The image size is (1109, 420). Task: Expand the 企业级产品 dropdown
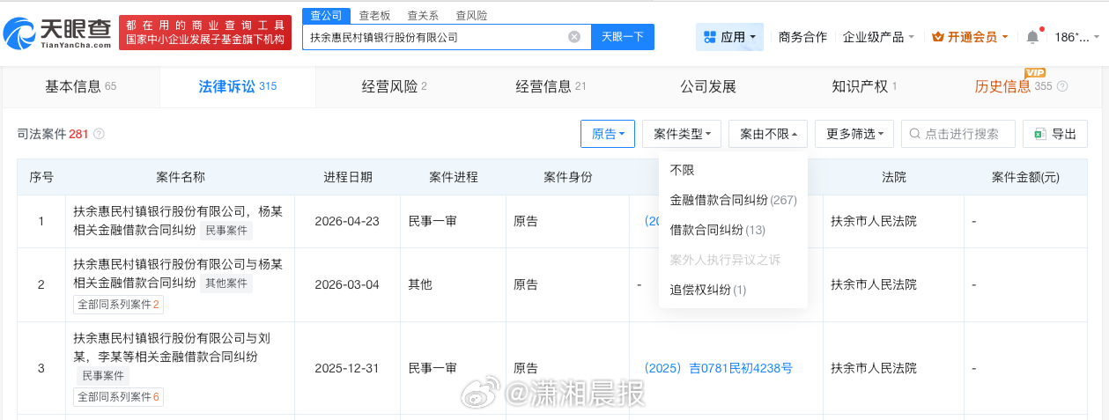coord(878,37)
